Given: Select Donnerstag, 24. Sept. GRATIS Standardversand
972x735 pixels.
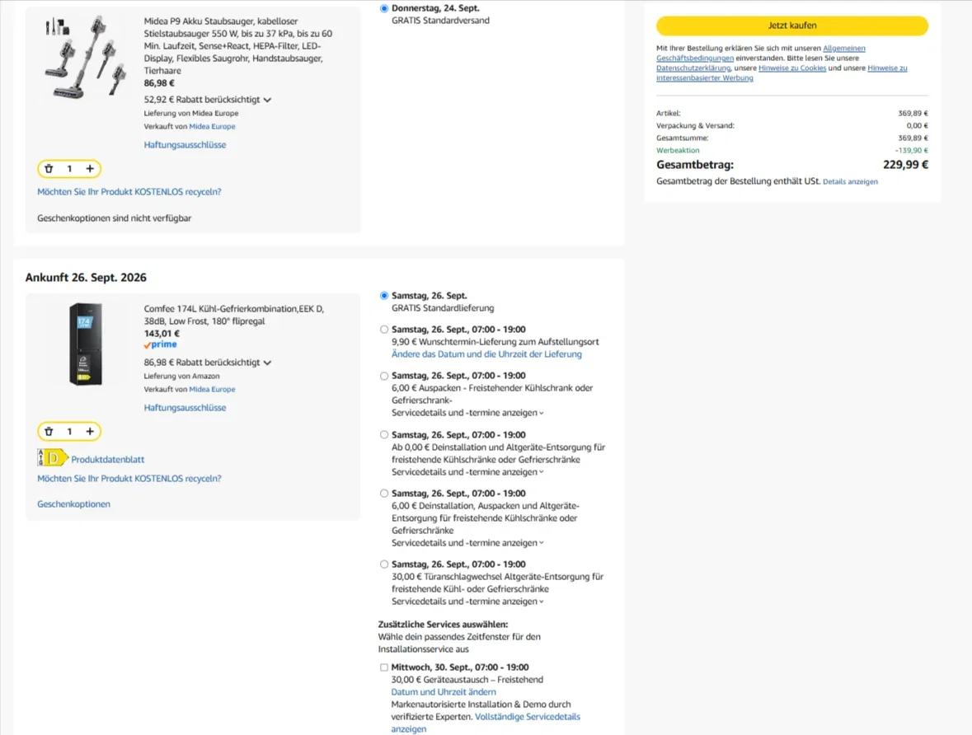Looking at the screenshot, I should (x=384, y=9).
